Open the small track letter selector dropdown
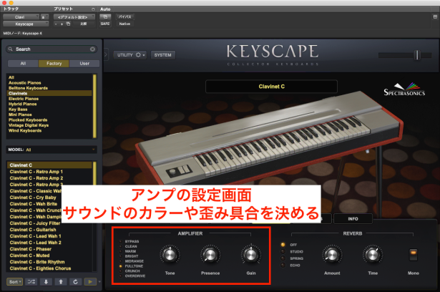This screenshot has height=292, width=440. [x=44, y=17]
